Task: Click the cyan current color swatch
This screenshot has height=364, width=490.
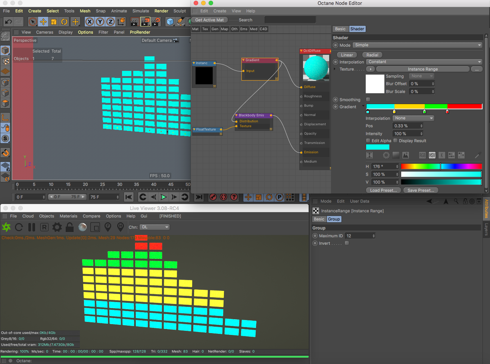Action: (x=378, y=147)
